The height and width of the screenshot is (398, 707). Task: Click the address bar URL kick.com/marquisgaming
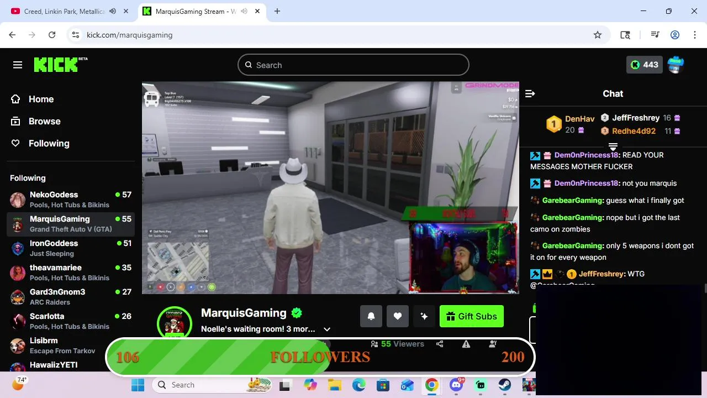[x=130, y=35]
